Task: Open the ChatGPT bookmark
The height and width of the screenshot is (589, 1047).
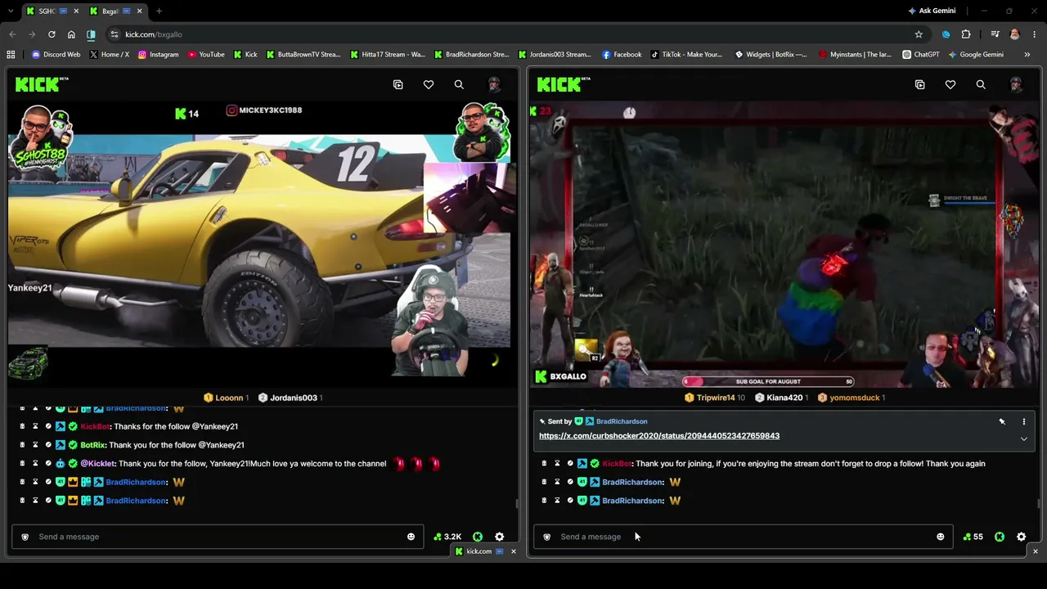Action: pyautogui.click(x=921, y=55)
